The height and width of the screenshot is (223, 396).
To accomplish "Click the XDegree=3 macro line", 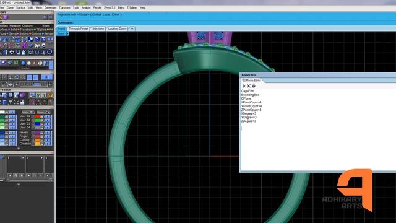I will [x=249, y=114].
